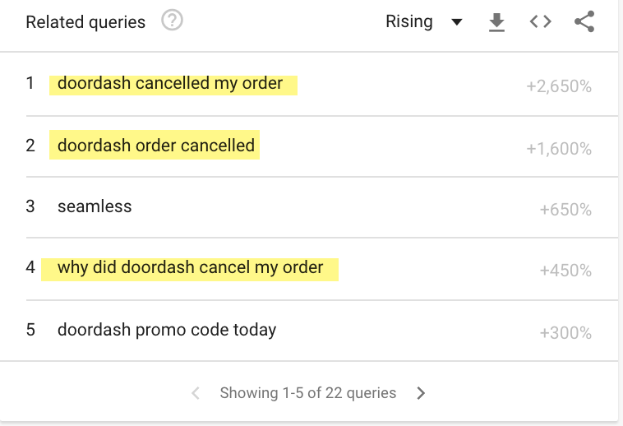Click the 'Related queries' card title
The width and height of the screenshot is (623, 426).
click(x=85, y=22)
